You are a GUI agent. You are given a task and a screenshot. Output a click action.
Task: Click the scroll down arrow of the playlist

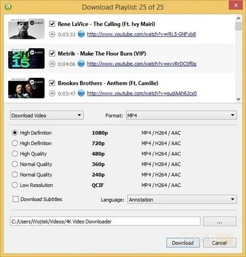point(239,99)
